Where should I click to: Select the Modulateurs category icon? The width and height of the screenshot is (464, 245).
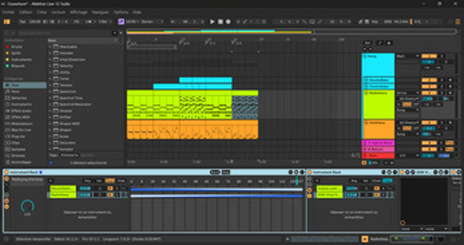tap(8, 124)
